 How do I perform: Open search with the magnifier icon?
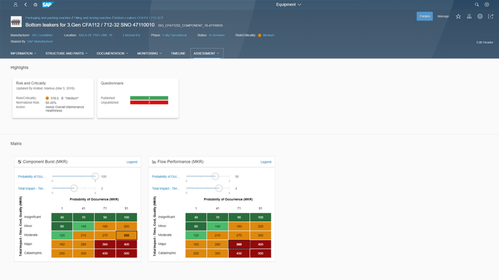pos(477,5)
